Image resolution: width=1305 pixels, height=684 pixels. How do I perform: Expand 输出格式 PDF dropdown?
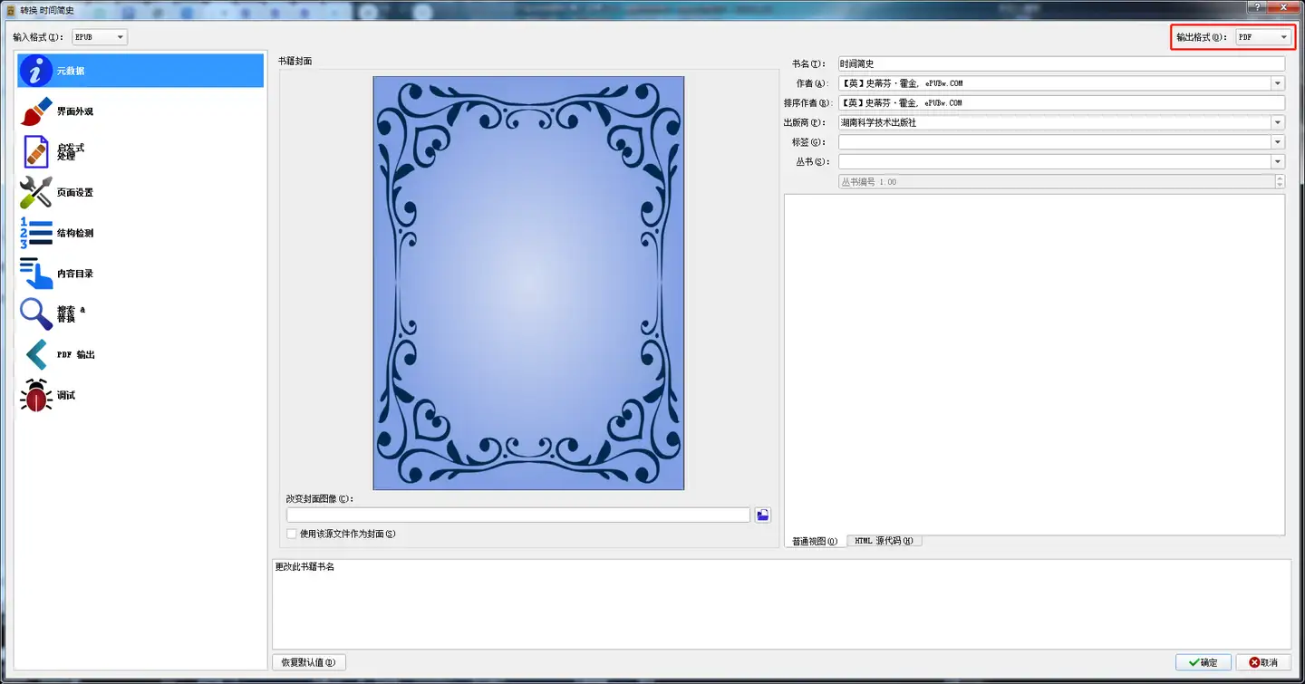(1263, 37)
